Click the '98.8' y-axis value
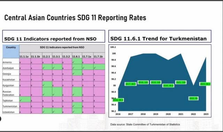The height and width of the screenshot is (132, 223). tap(114, 92)
